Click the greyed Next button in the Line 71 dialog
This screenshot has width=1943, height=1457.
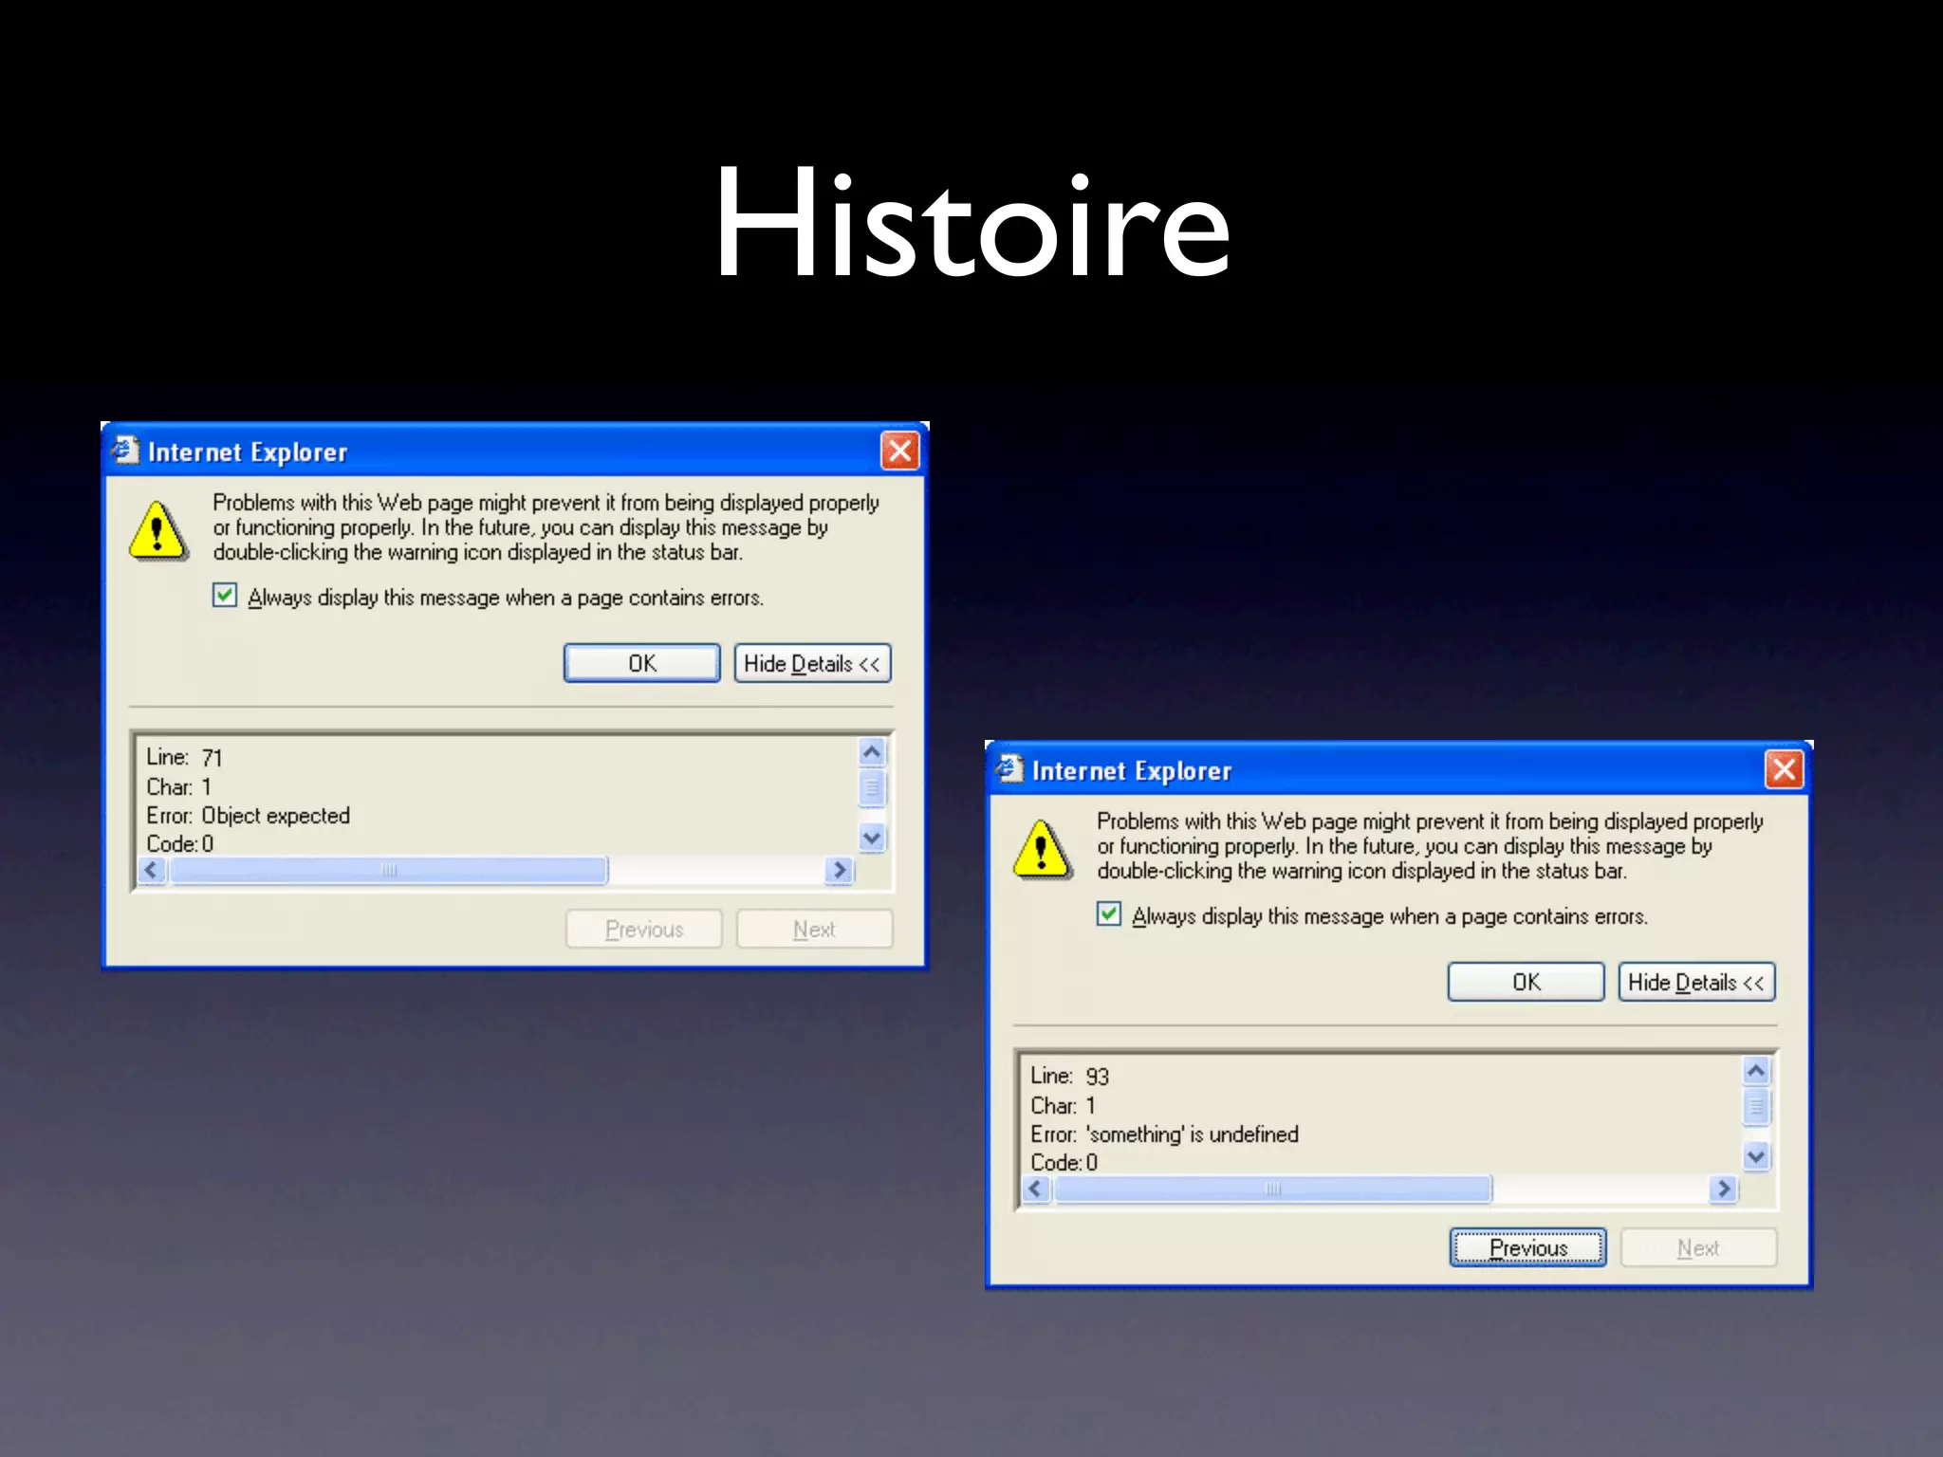[x=814, y=929]
